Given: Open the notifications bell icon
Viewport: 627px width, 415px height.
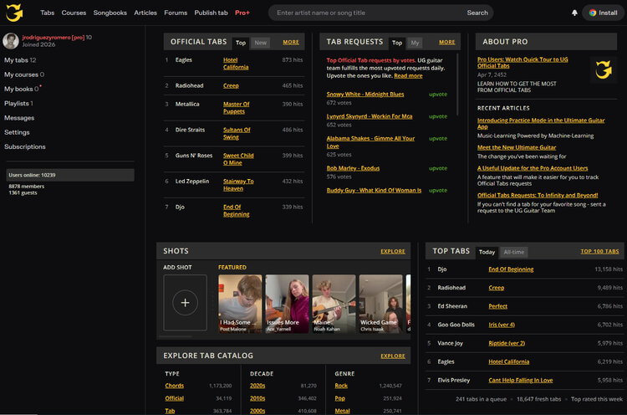Looking at the screenshot, I should (x=574, y=13).
